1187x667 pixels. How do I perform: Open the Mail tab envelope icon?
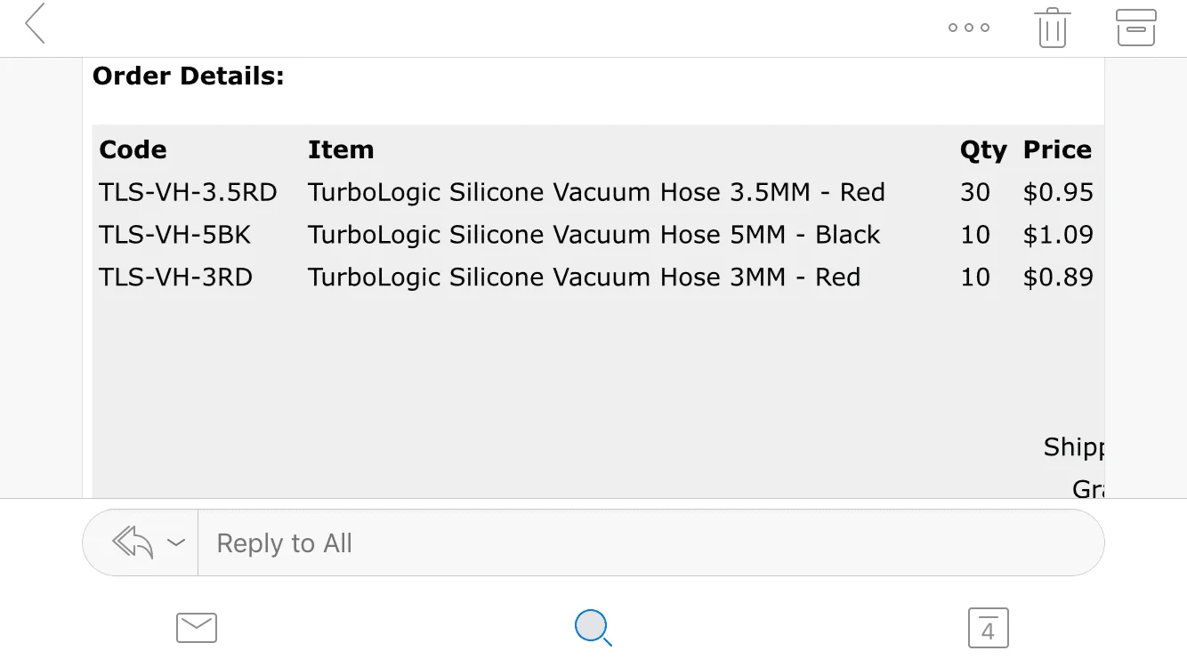197,627
